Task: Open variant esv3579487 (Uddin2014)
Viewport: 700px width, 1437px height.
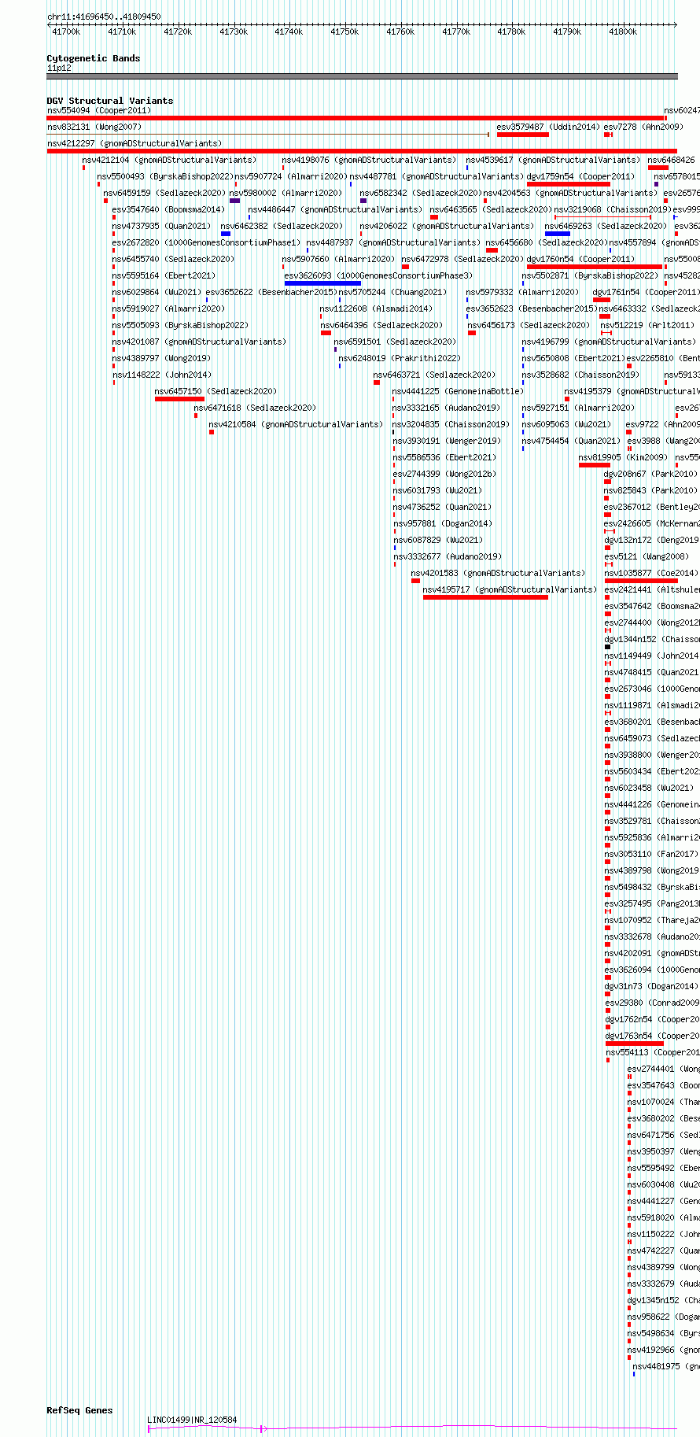Action: click(x=548, y=127)
